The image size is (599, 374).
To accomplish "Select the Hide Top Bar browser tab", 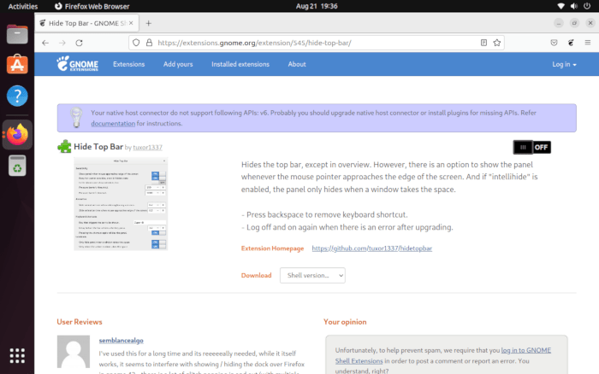I will pyautogui.click(x=86, y=23).
